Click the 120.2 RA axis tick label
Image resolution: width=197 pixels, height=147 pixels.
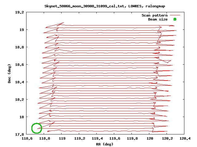tap(167, 138)
